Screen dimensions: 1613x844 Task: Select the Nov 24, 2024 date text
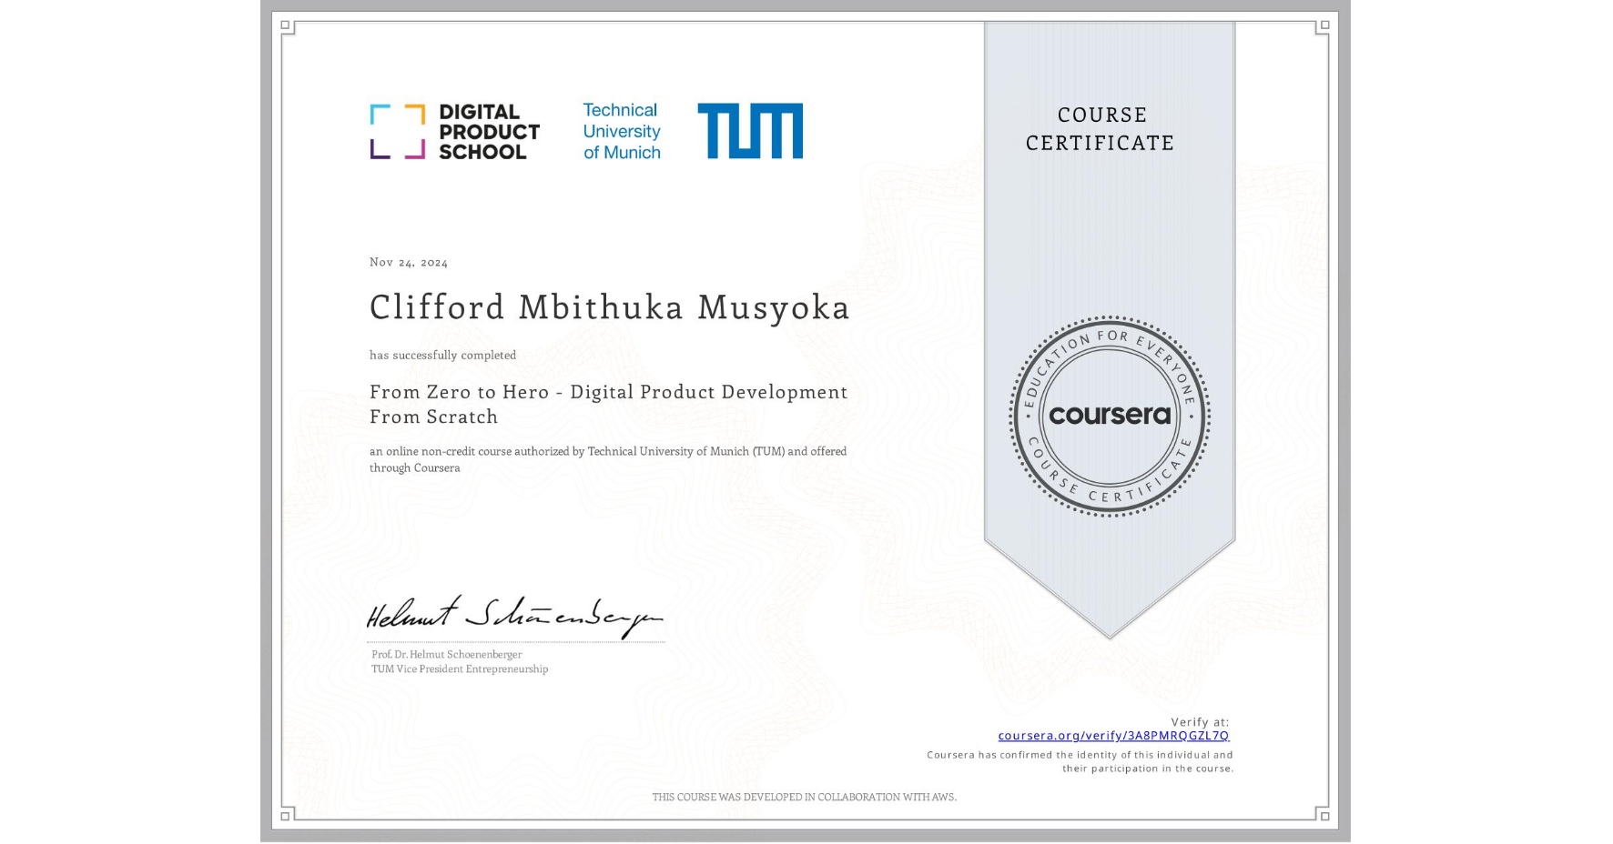[x=409, y=262]
